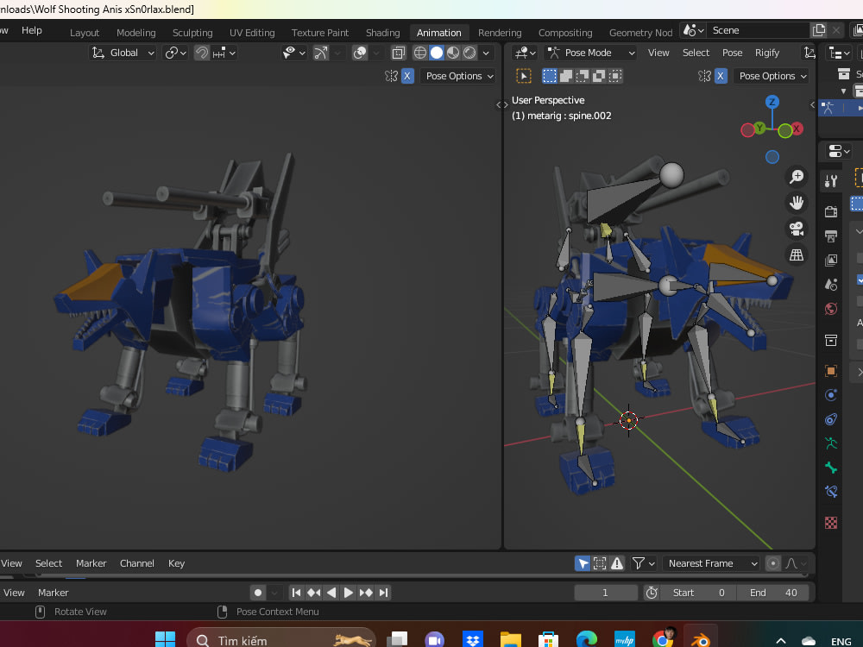Open right viewport editor type dropdown
863x647 pixels.
point(525,53)
